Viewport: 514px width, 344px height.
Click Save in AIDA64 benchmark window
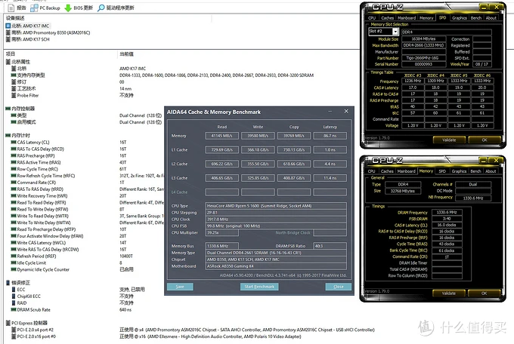pos(180,287)
